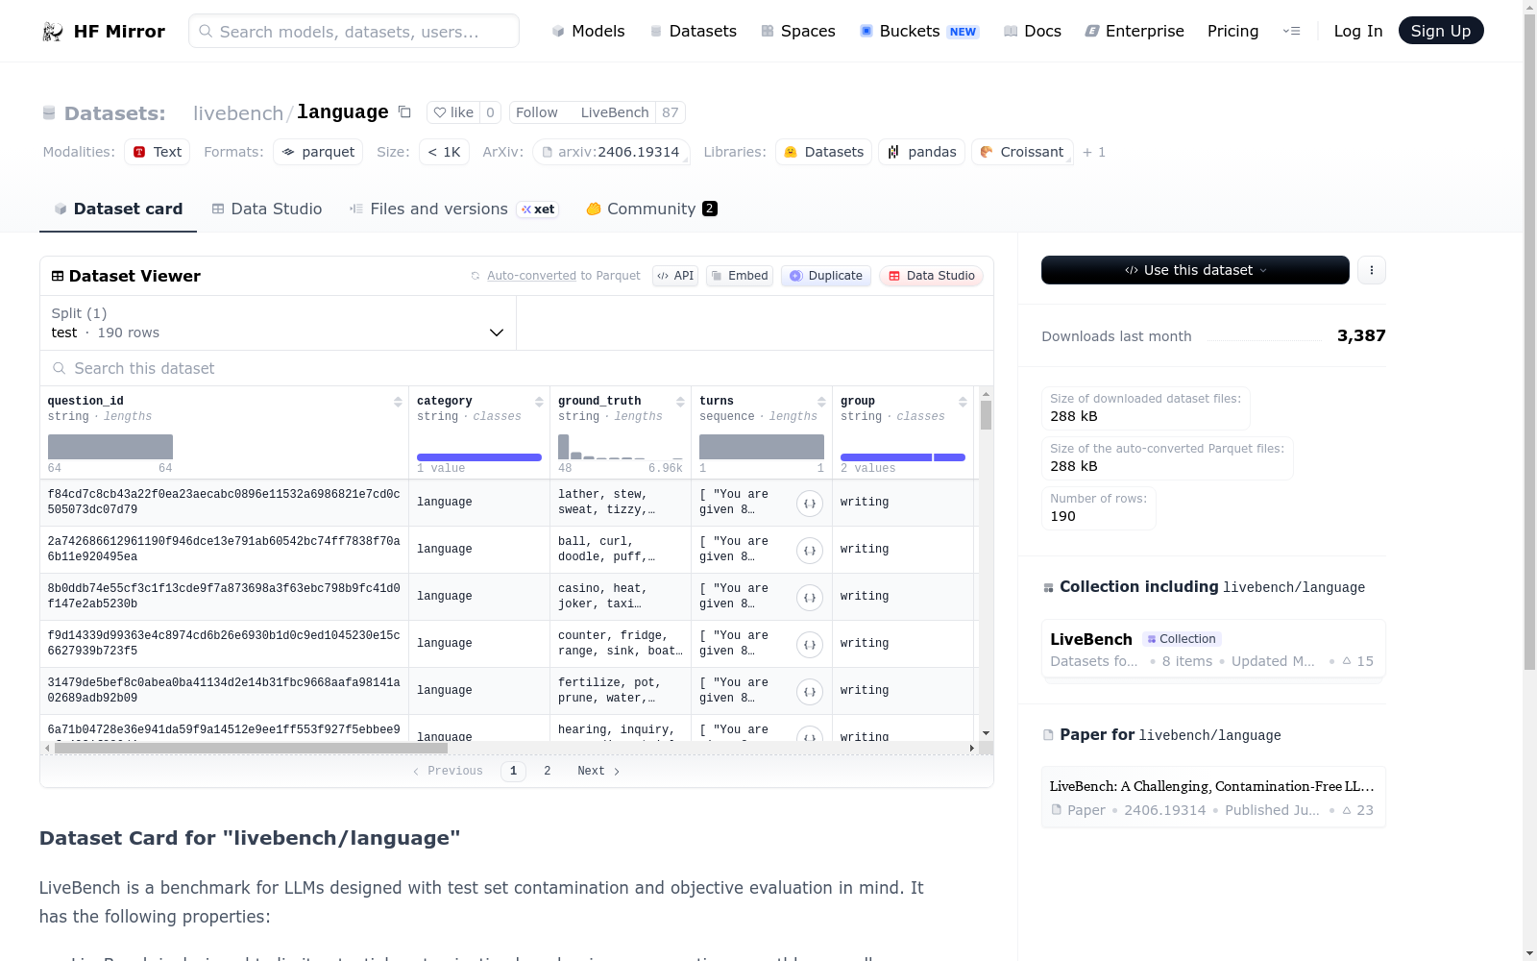Viewport: 1537px width, 961px height.
Task: Open the API button in Dataset Viewer
Action: 675,276
